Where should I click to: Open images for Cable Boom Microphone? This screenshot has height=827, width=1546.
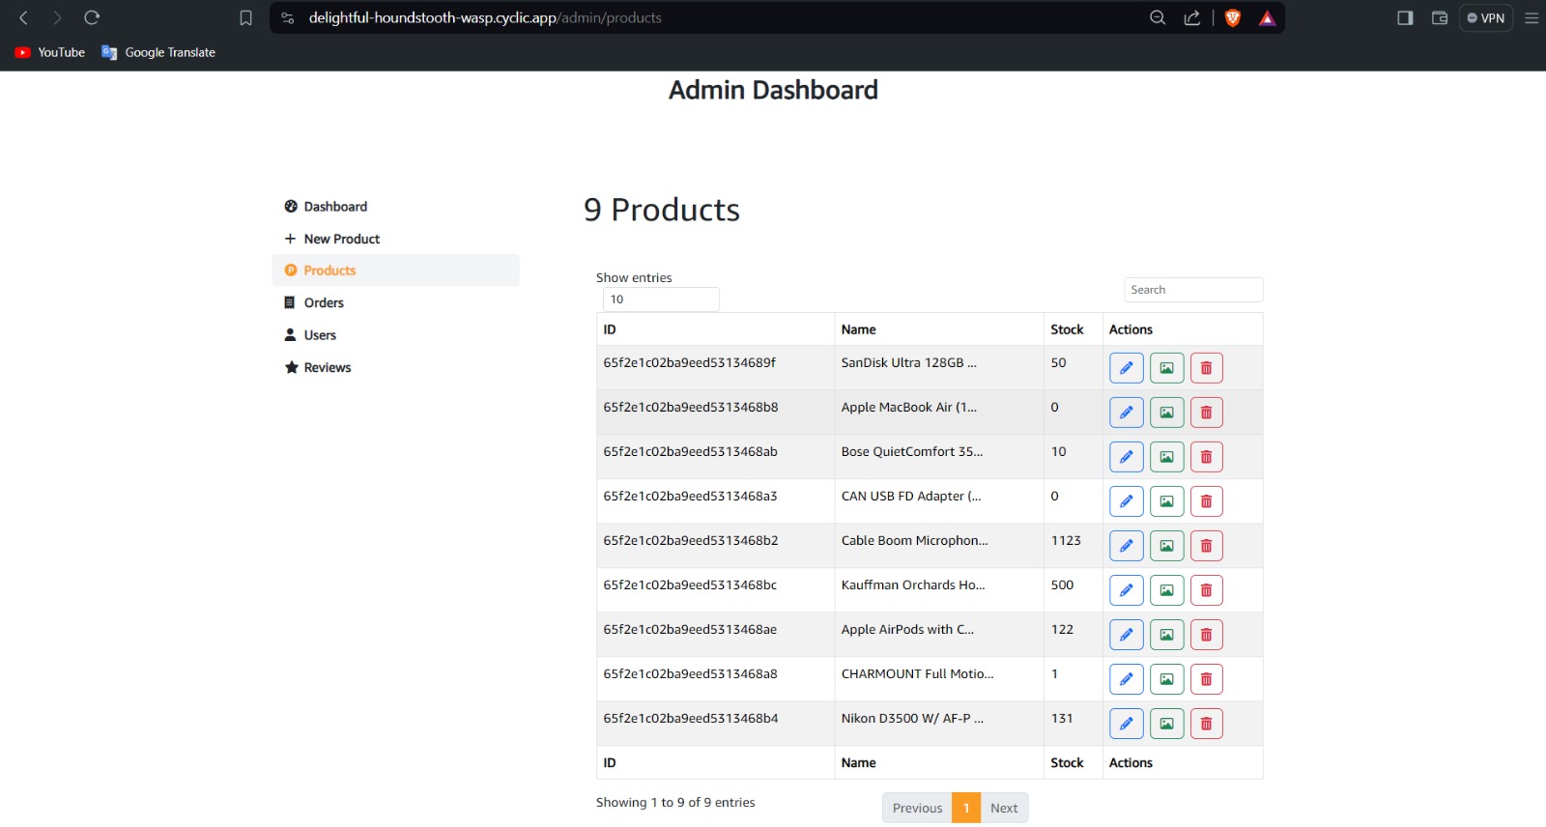(1166, 546)
